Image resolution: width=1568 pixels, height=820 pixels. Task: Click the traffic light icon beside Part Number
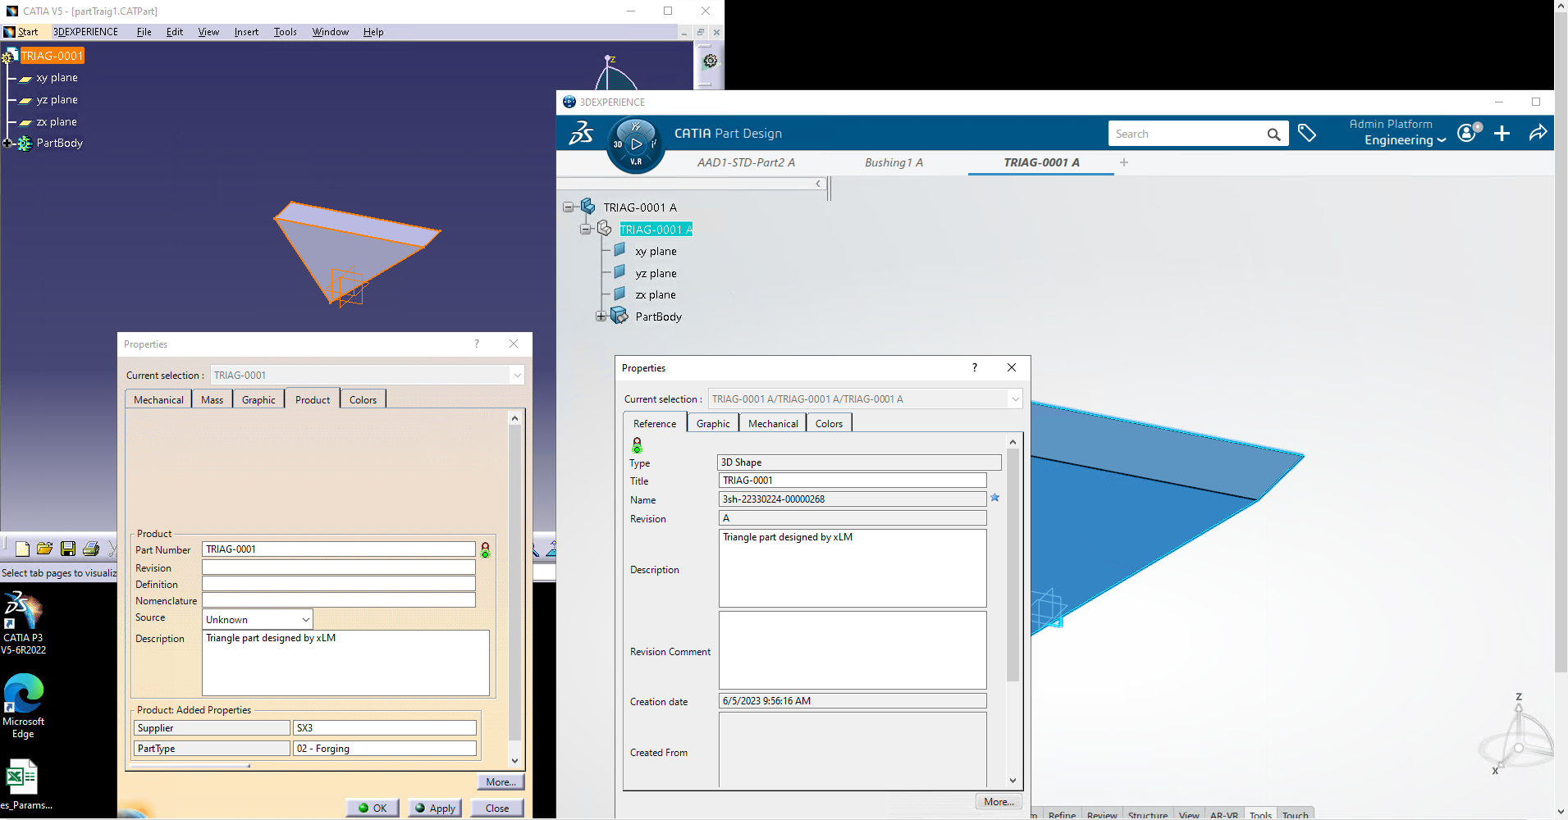pos(486,549)
